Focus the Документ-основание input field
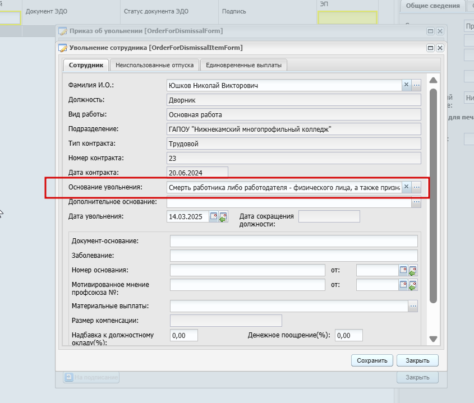This screenshot has width=474, height=403. (293, 241)
